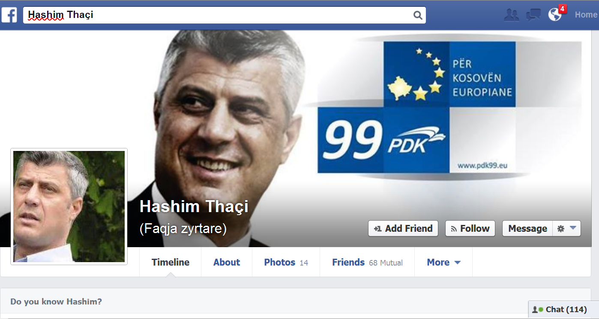Open the Friends tab with 68 Mutual
This screenshot has width=599, height=319.
click(x=367, y=262)
